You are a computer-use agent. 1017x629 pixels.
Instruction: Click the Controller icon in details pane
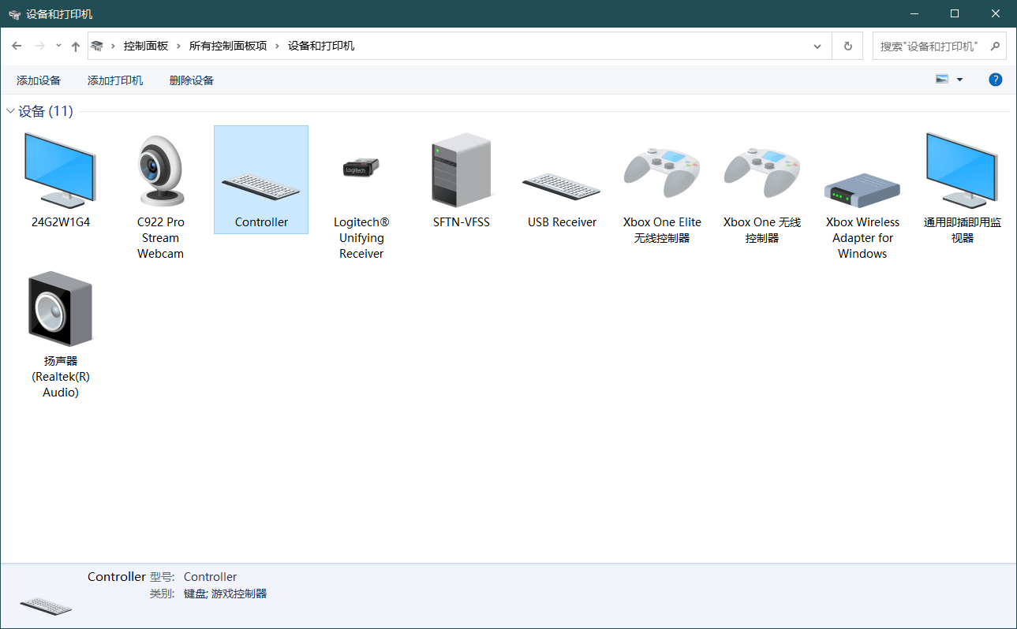coord(46,605)
